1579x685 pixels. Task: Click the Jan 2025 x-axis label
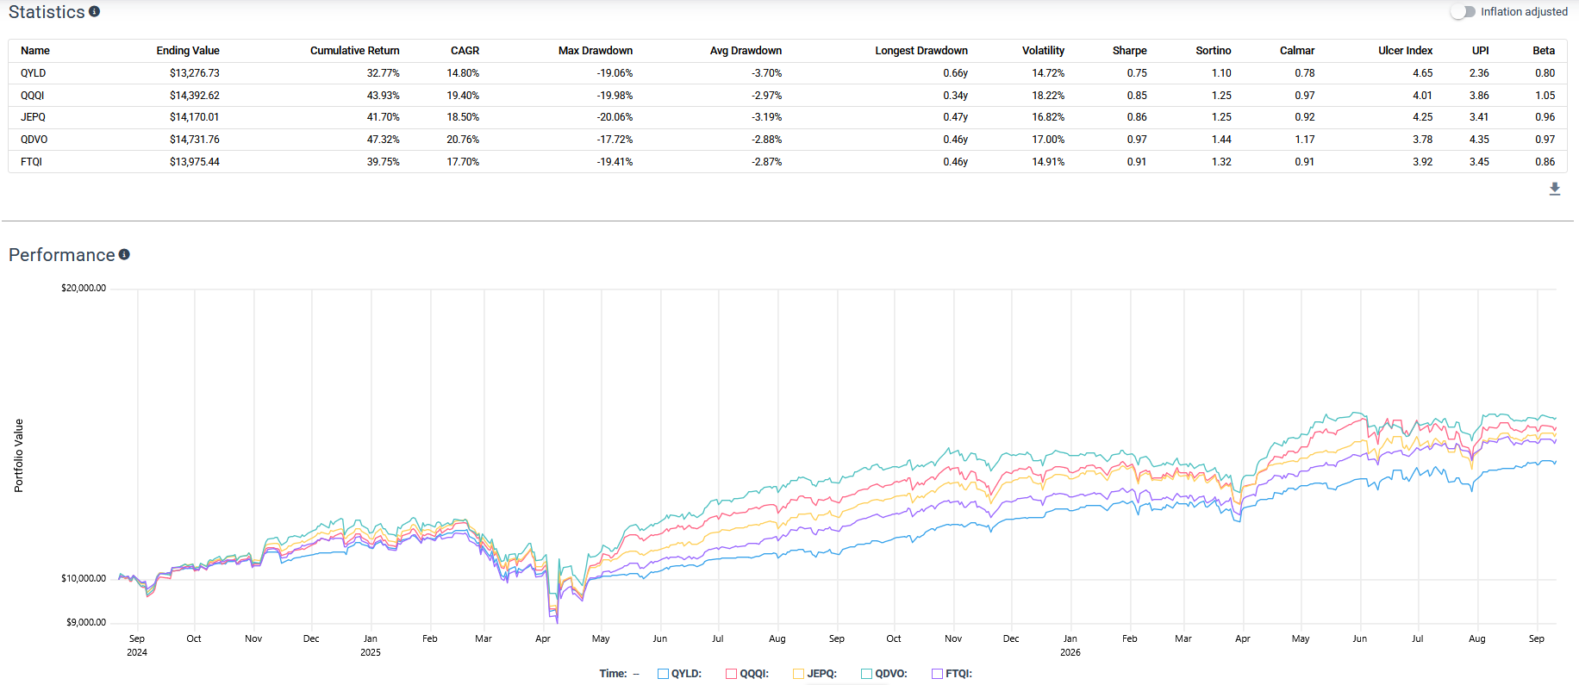click(x=371, y=645)
